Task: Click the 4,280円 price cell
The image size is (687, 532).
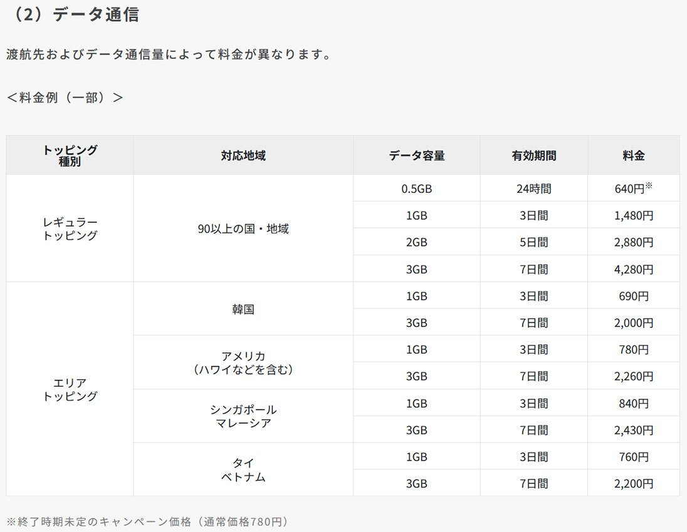Action: (633, 269)
